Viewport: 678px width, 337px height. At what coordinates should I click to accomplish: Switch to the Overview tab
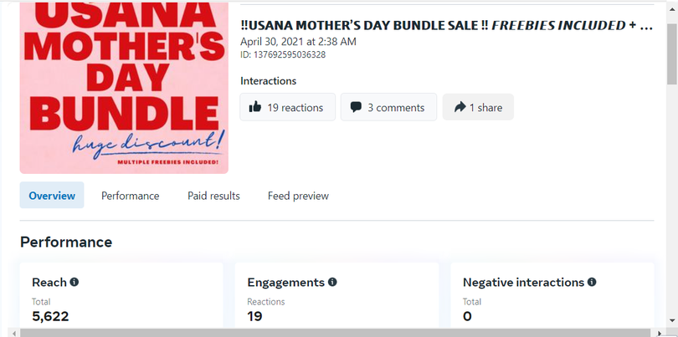52,196
